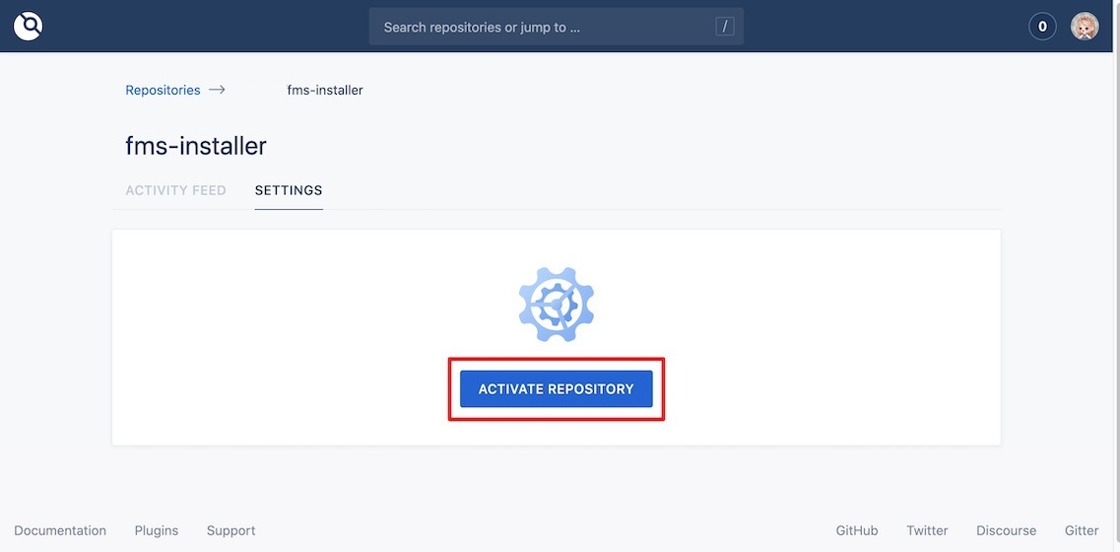Click the blue gear illustration icon
The height and width of the screenshot is (552, 1120).
[557, 305]
